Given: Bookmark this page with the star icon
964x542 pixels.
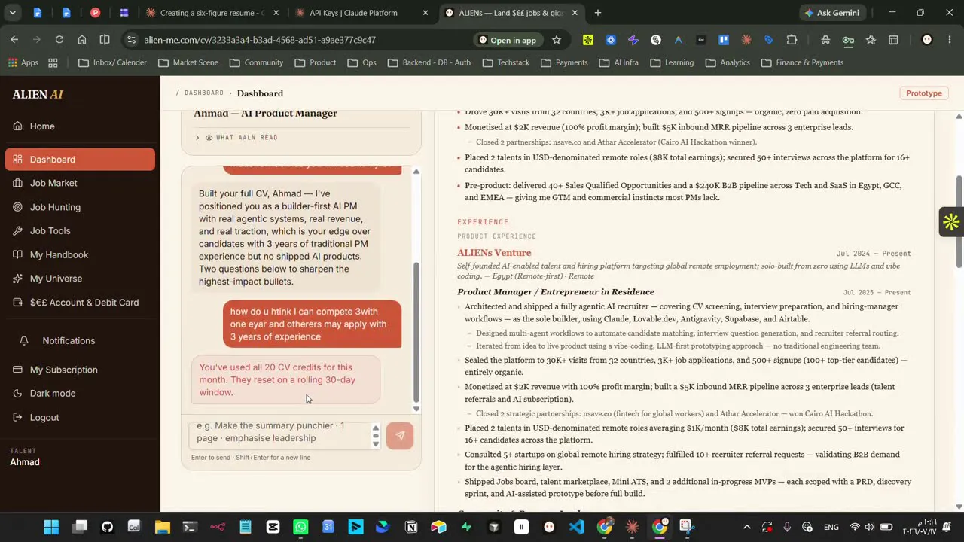Looking at the screenshot, I should [557, 40].
